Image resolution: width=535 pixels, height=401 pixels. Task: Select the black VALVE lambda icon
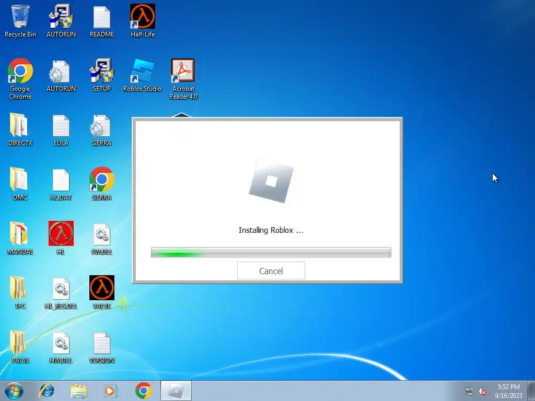point(102,292)
